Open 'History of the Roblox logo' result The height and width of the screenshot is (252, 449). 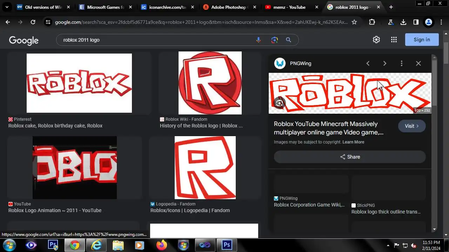click(x=201, y=126)
